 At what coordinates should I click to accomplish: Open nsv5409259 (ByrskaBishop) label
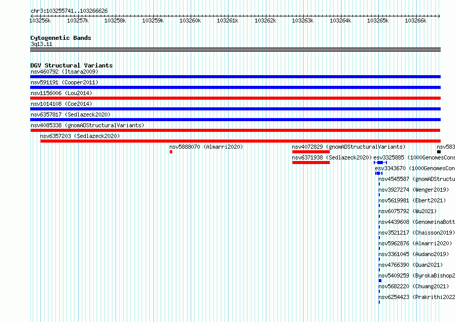[417, 275]
